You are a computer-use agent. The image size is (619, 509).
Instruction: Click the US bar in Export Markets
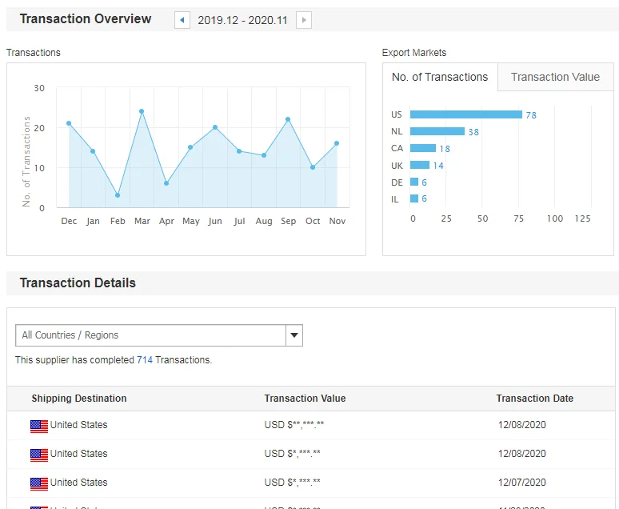tap(465, 114)
